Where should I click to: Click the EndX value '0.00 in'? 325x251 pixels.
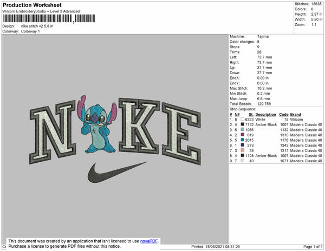pos(263,78)
